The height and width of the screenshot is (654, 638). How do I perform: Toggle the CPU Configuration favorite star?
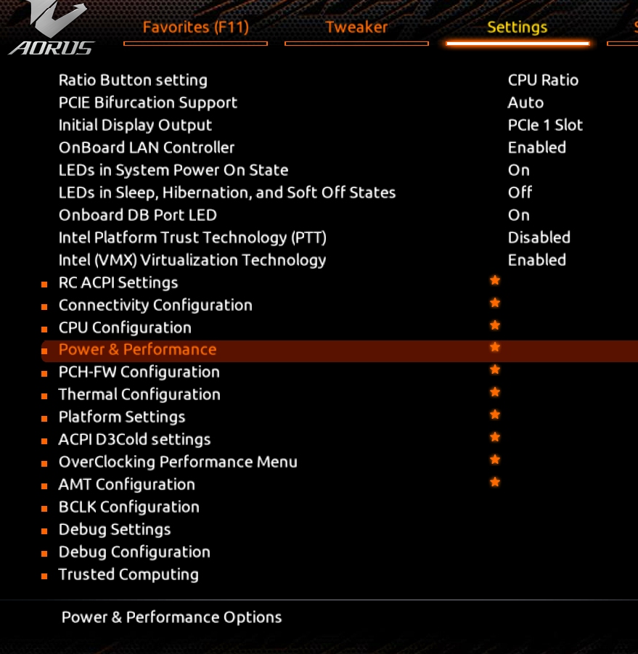point(495,326)
